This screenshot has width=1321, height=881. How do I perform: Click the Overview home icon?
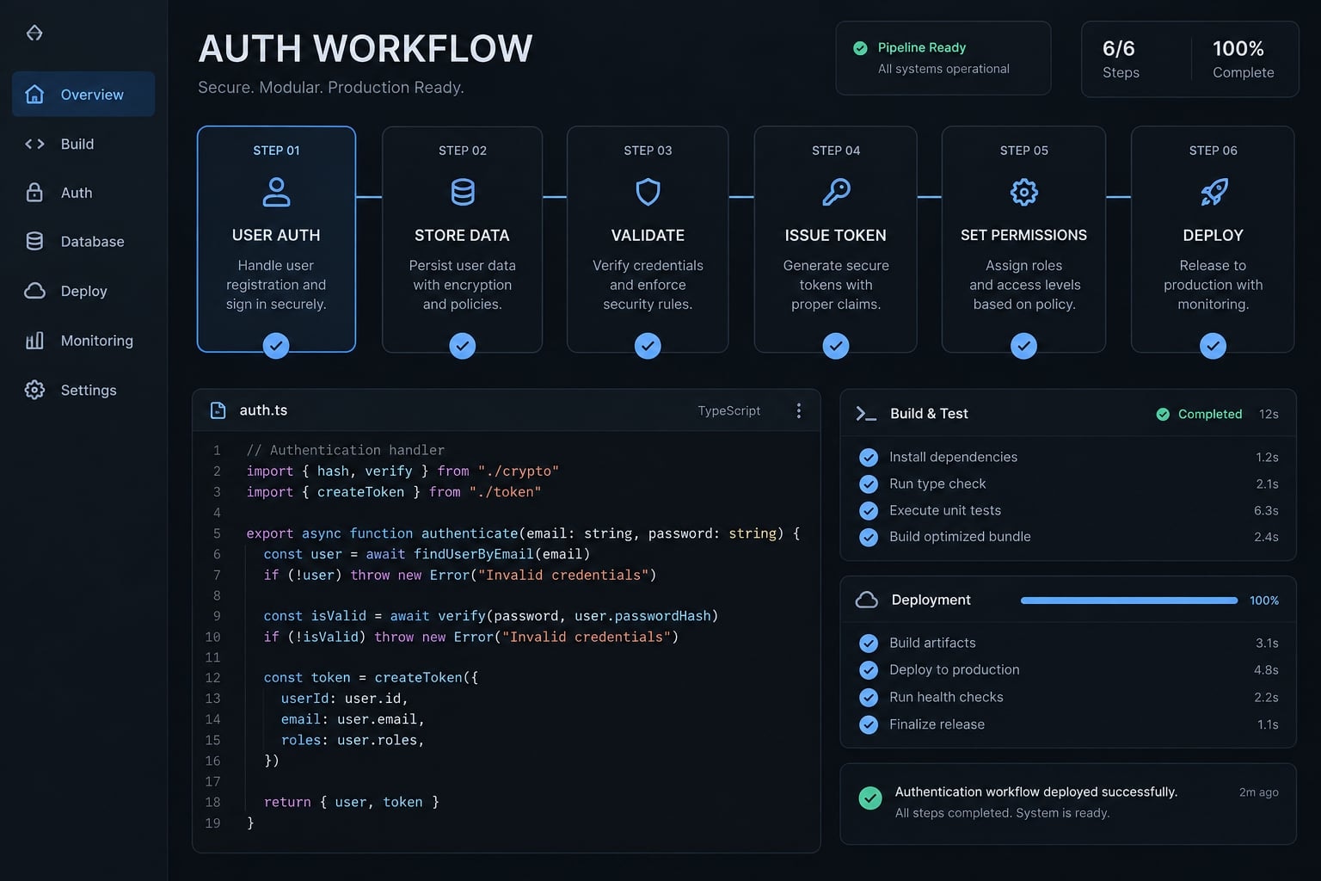[34, 95]
